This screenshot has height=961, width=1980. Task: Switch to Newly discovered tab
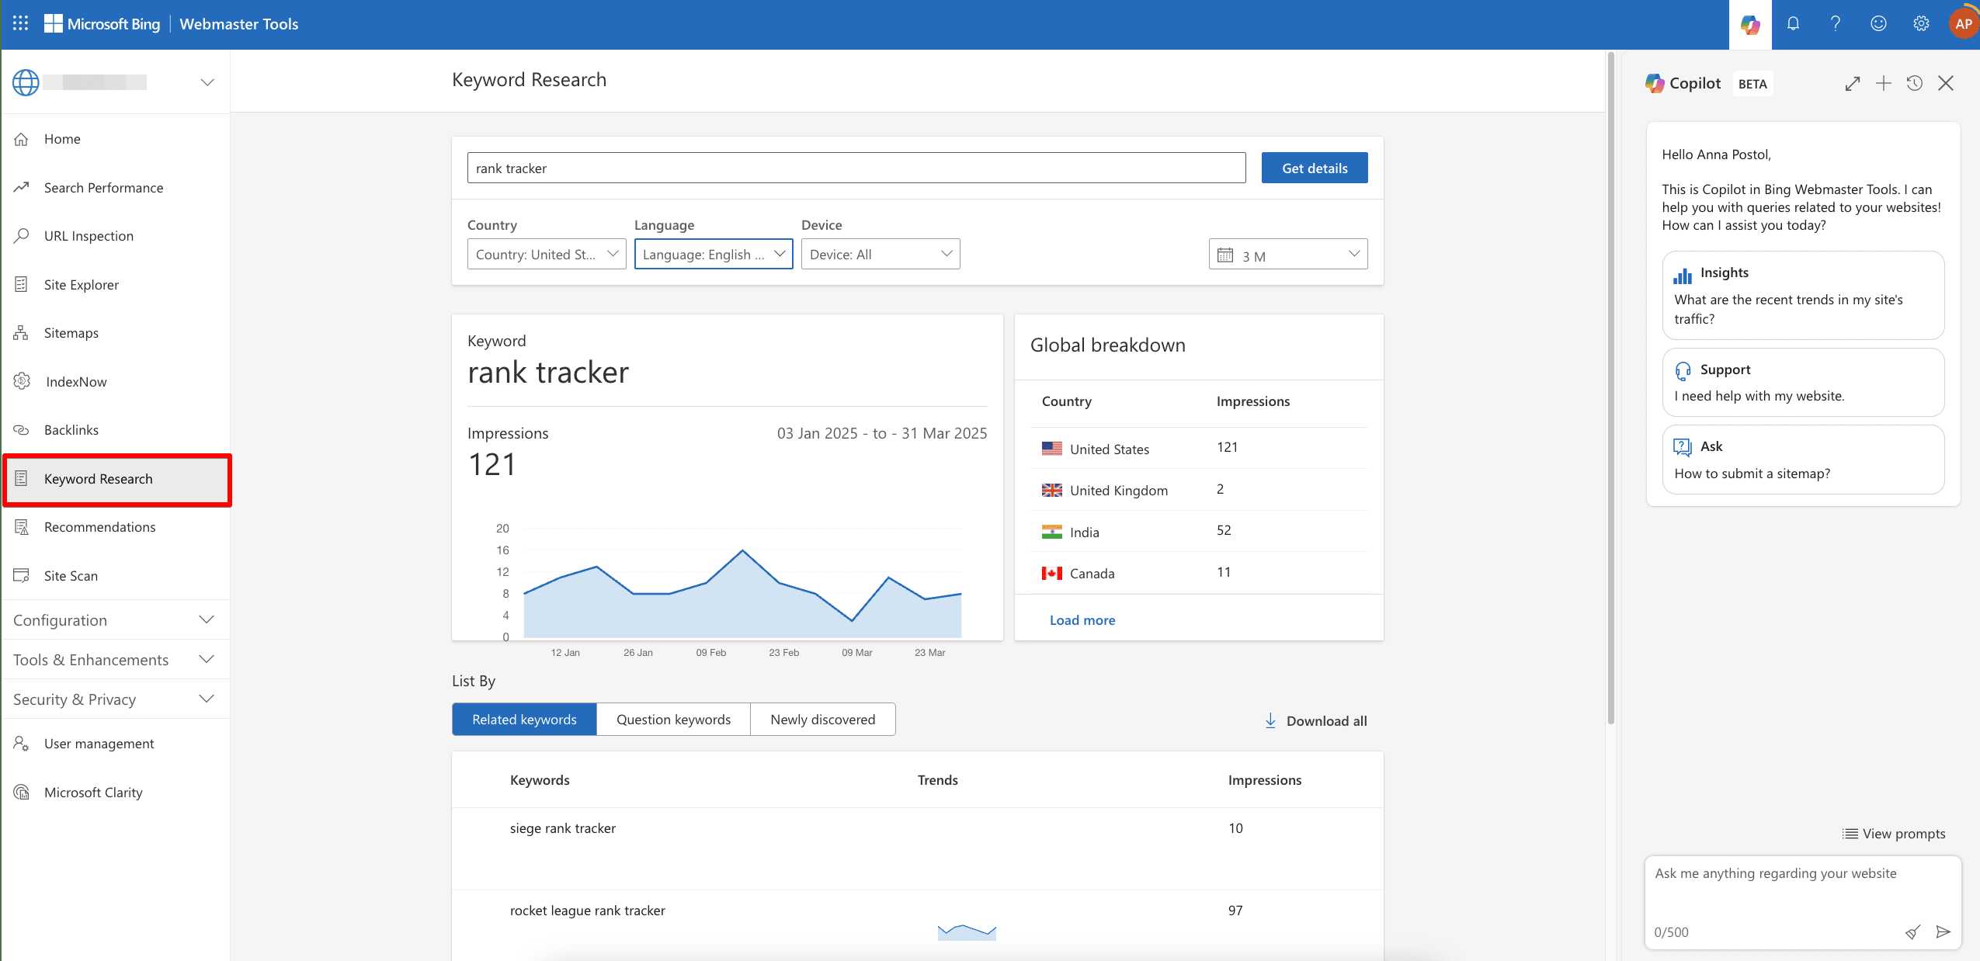[x=822, y=720]
